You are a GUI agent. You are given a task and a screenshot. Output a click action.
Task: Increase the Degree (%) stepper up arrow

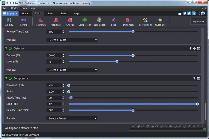point(63,55)
